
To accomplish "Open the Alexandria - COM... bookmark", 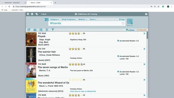I will [x=16, y=10].
